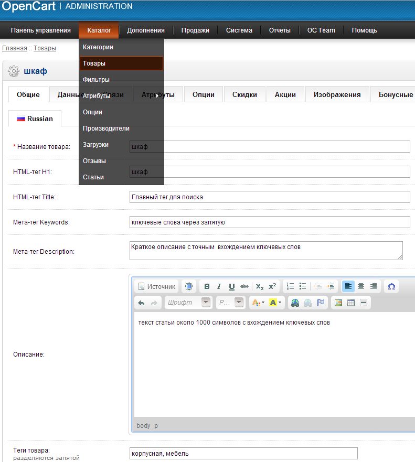
Task: Toggle the maximize editor button
Action: pos(189,286)
